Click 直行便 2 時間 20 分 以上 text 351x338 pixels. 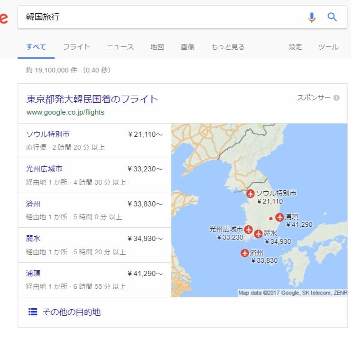click(65, 147)
